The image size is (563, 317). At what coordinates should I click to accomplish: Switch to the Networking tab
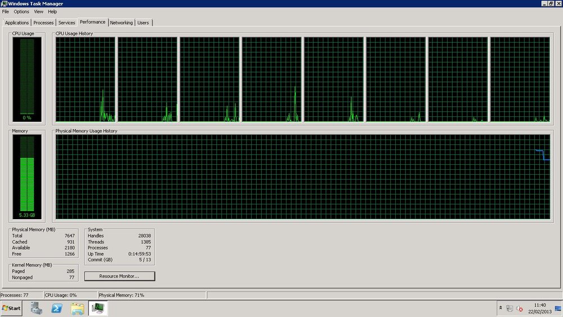[x=122, y=22]
